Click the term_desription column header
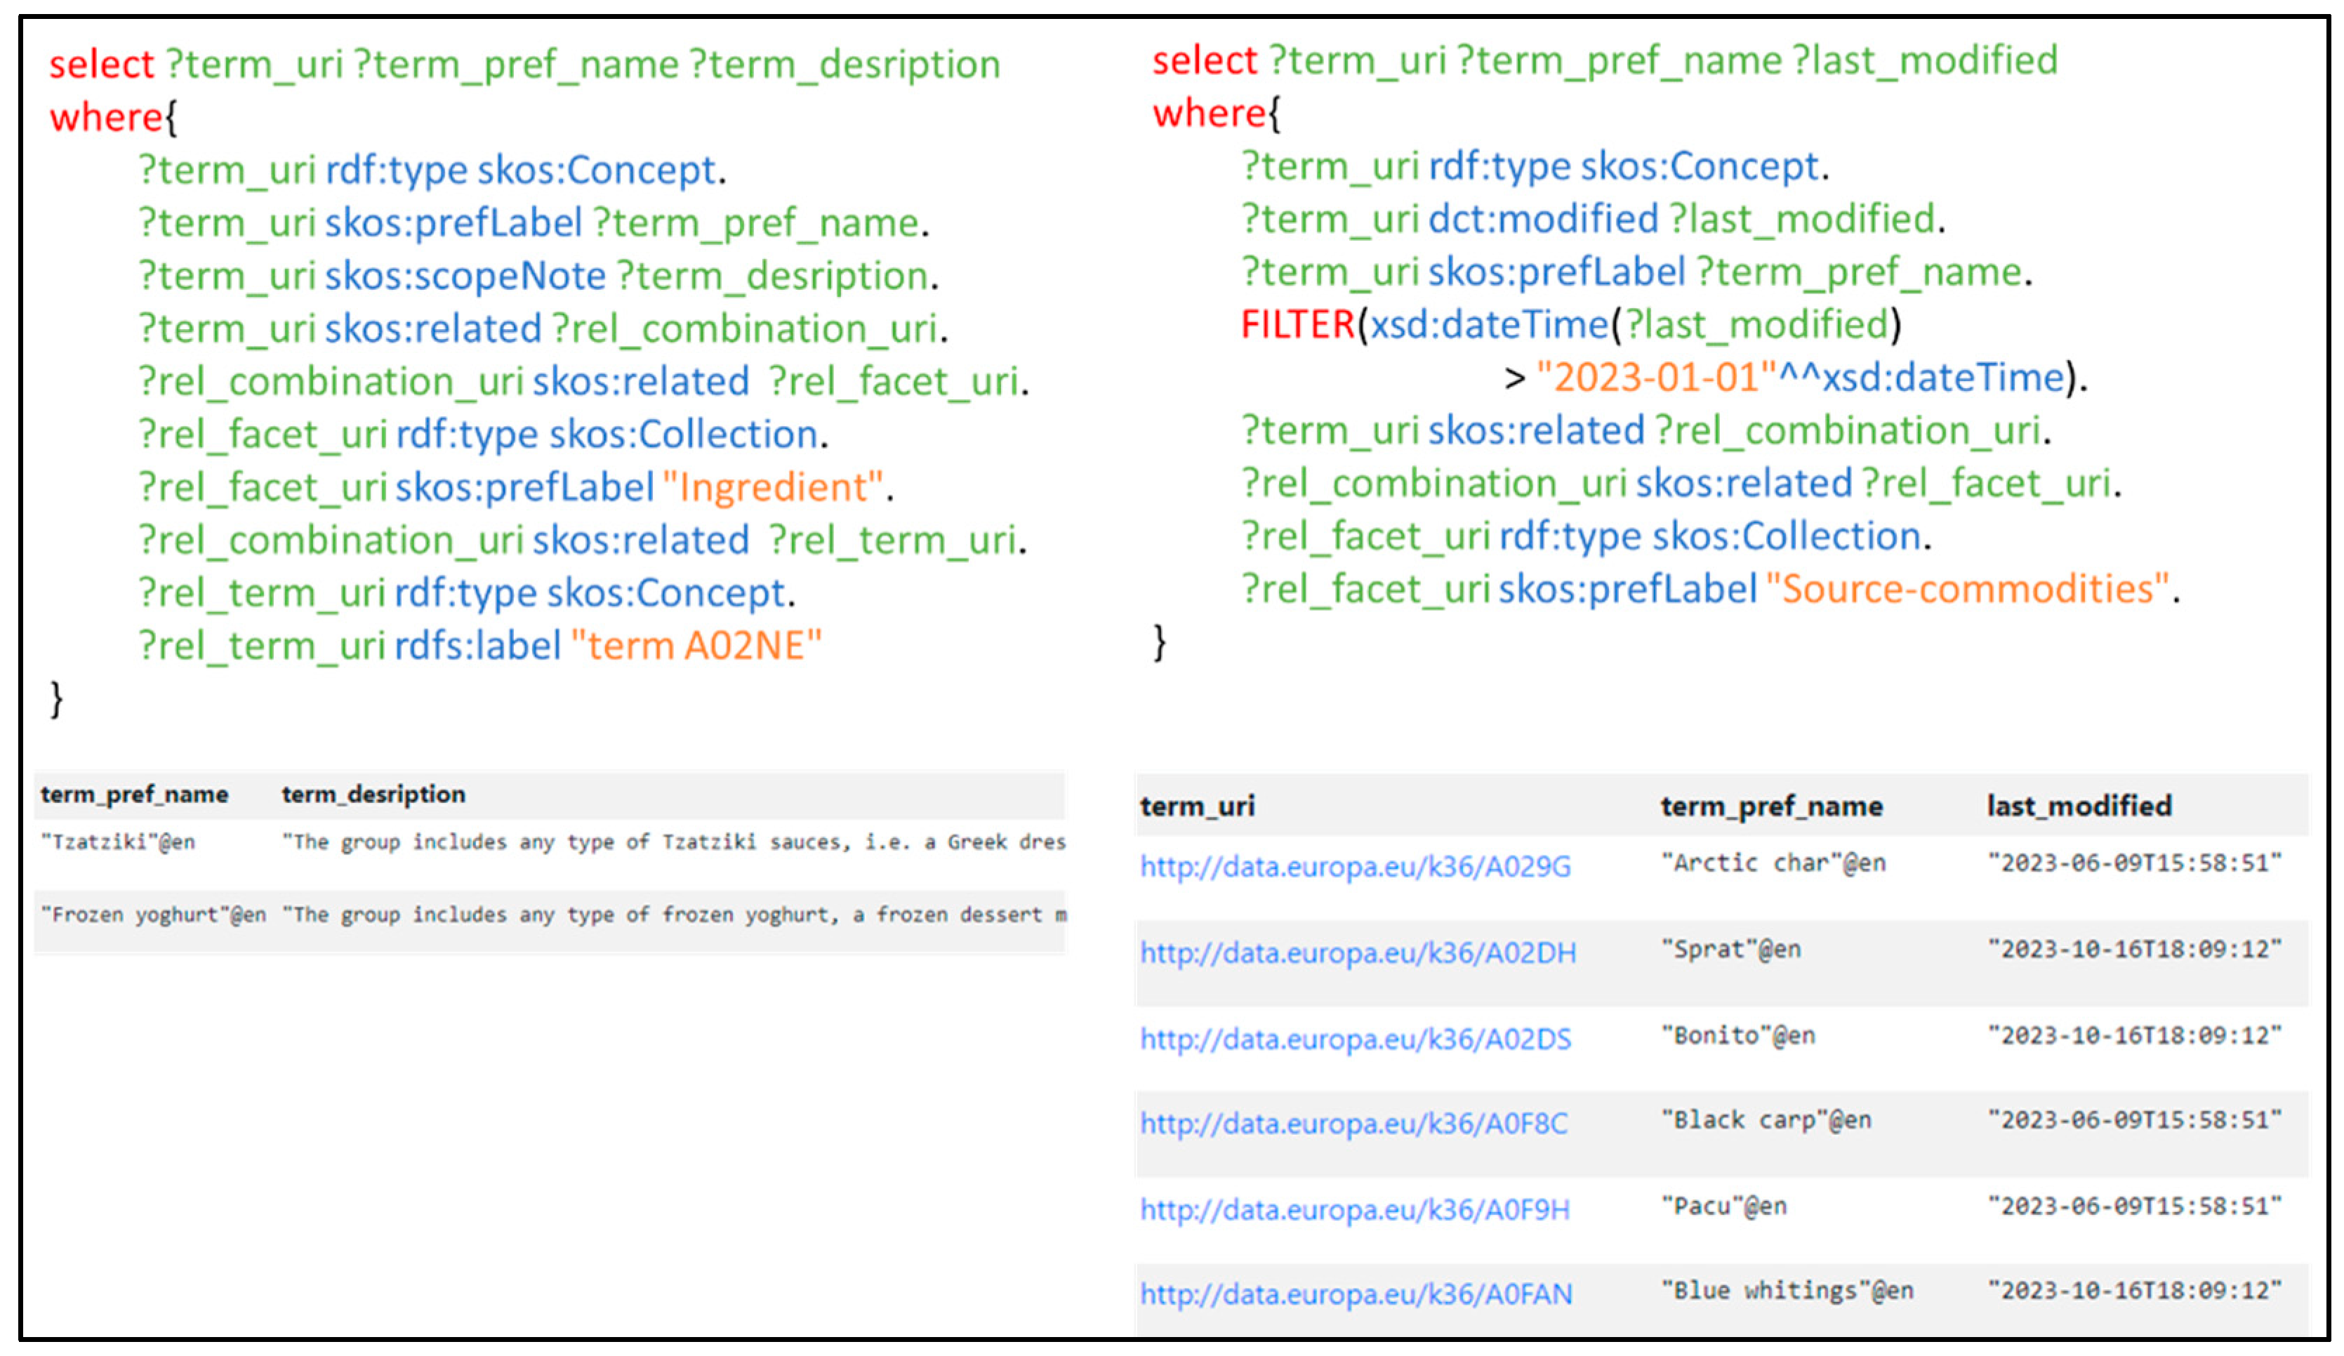This screenshot has height=1356, width=2344. 373,795
